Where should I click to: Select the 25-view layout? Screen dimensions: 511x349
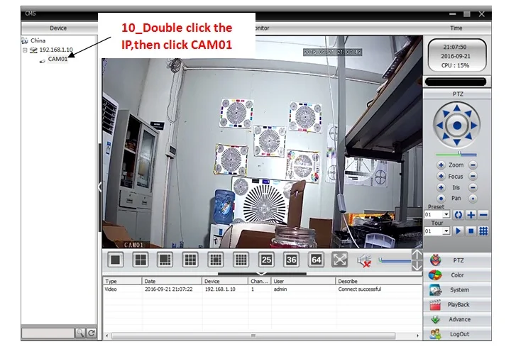pyautogui.click(x=266, y=260)
